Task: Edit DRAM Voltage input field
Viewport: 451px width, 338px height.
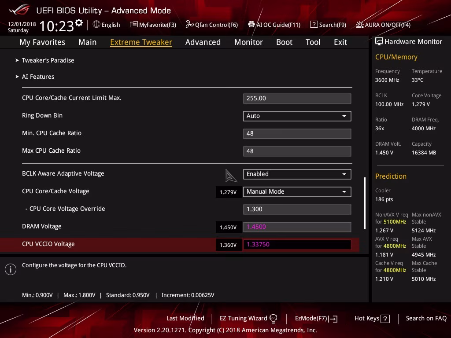Action: point(297,227)
